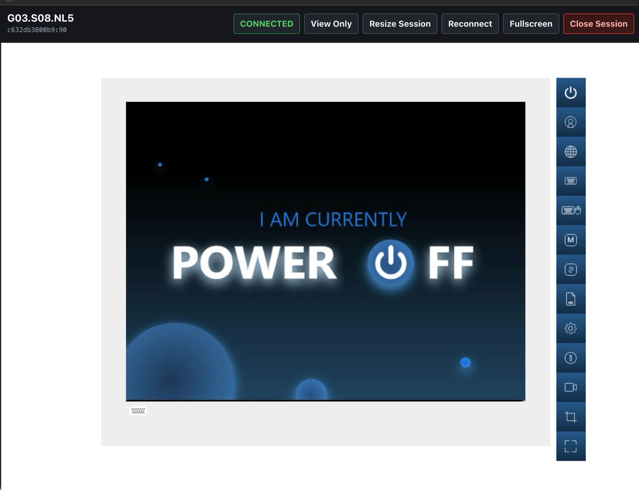The height and width of the screenshot is (490, 639).
Task: Click the full screen brackets icon
Action: [x=571, y=446]
